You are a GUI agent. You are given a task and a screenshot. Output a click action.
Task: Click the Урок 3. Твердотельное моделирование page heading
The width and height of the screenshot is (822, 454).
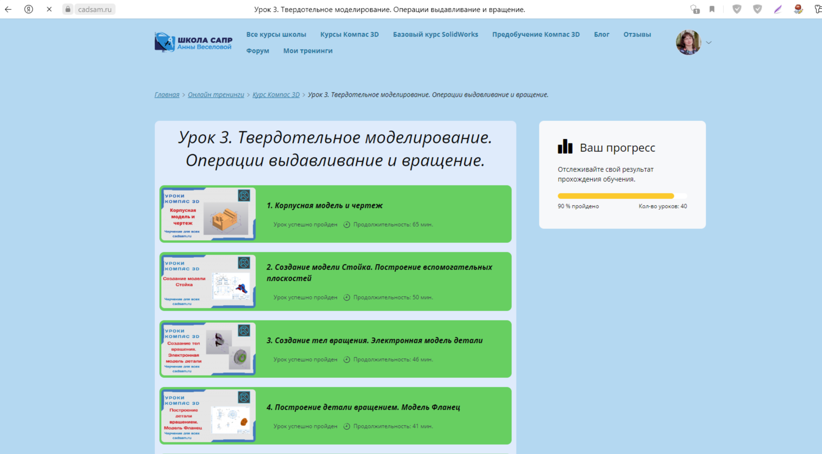[x=335, y=149]
